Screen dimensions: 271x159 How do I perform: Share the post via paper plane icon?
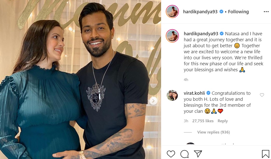(x=198, y=154)
